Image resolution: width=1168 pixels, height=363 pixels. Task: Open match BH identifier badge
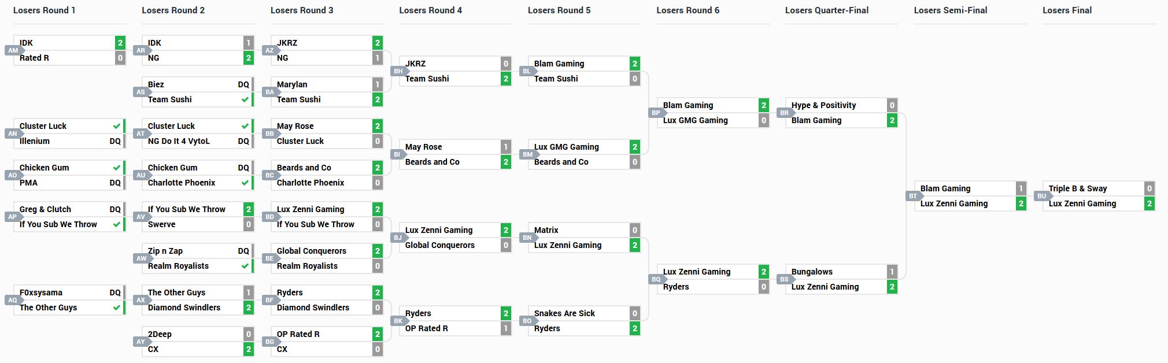click(x=398, y=71)
